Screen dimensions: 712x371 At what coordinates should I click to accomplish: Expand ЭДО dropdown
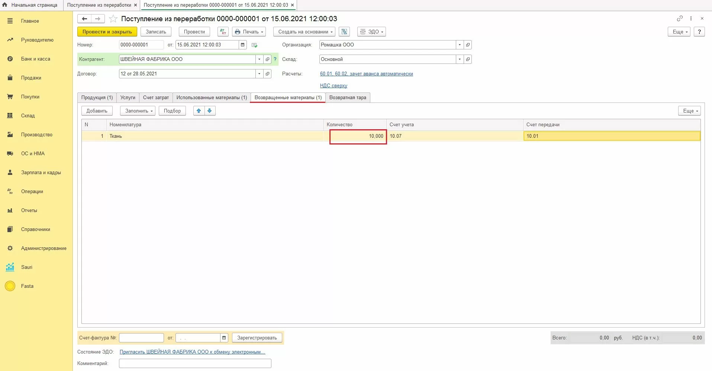[x=371, y=32]
